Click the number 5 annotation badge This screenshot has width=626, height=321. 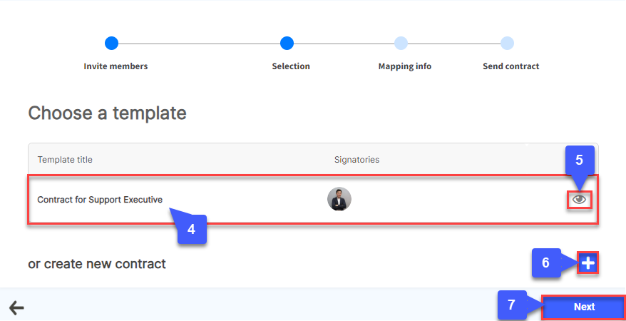[580, 161]
